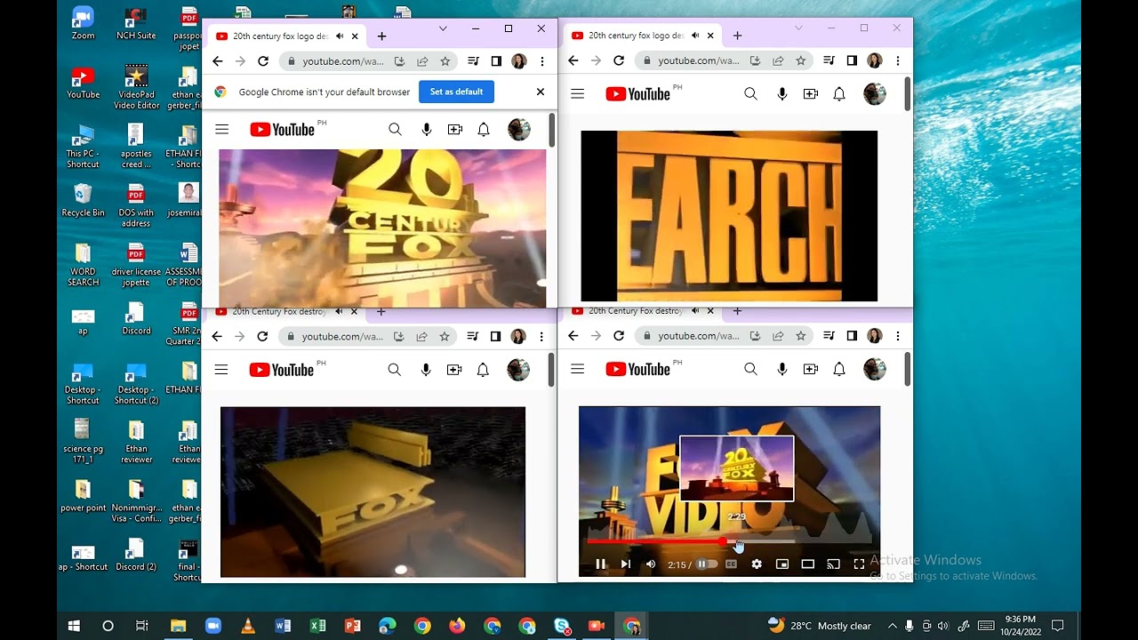Image resolution: width=1138 pixels, height=640 pixels.
Task: Open VLC media player from the taskbar
Action: pyautogui.click(x=248, y=626)
